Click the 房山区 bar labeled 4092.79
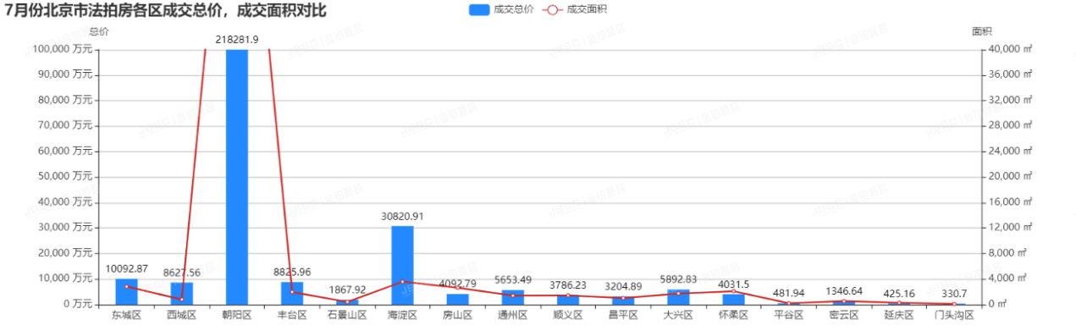1076x331 pixels. (458, 300)
